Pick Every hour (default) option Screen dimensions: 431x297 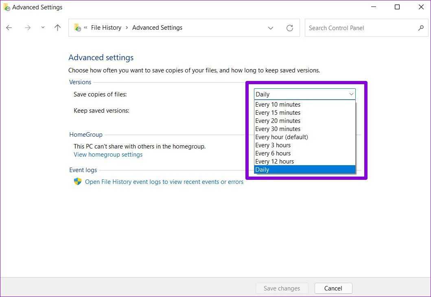[282, 137]
